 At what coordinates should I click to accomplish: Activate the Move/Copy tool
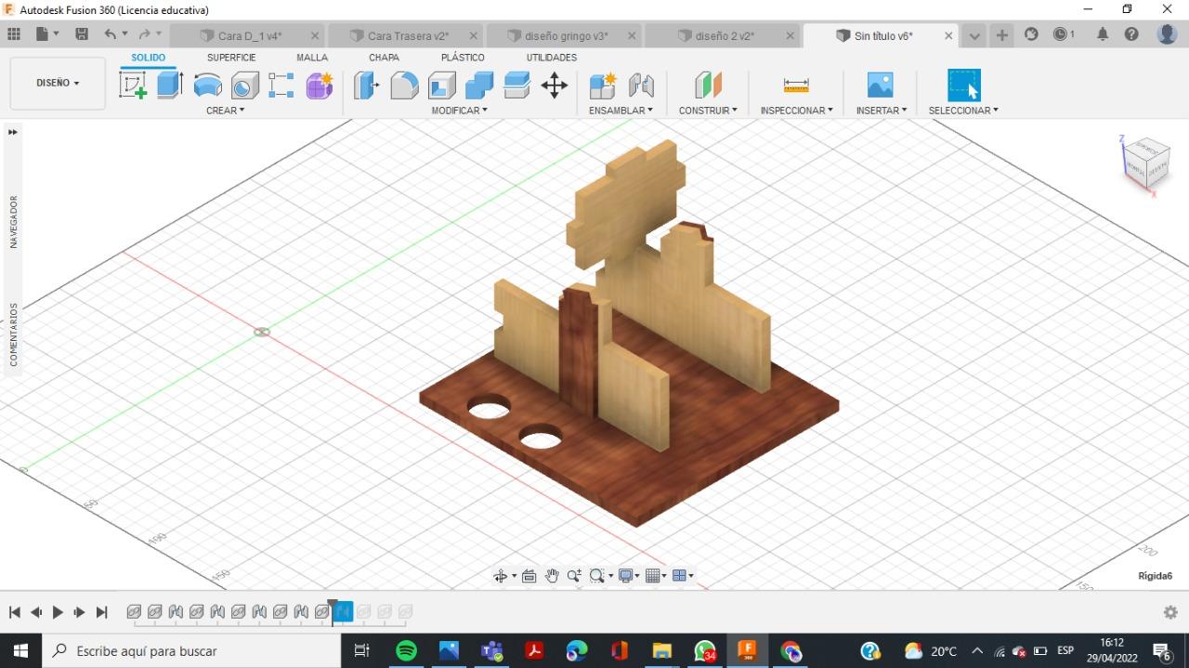(555, 85)
